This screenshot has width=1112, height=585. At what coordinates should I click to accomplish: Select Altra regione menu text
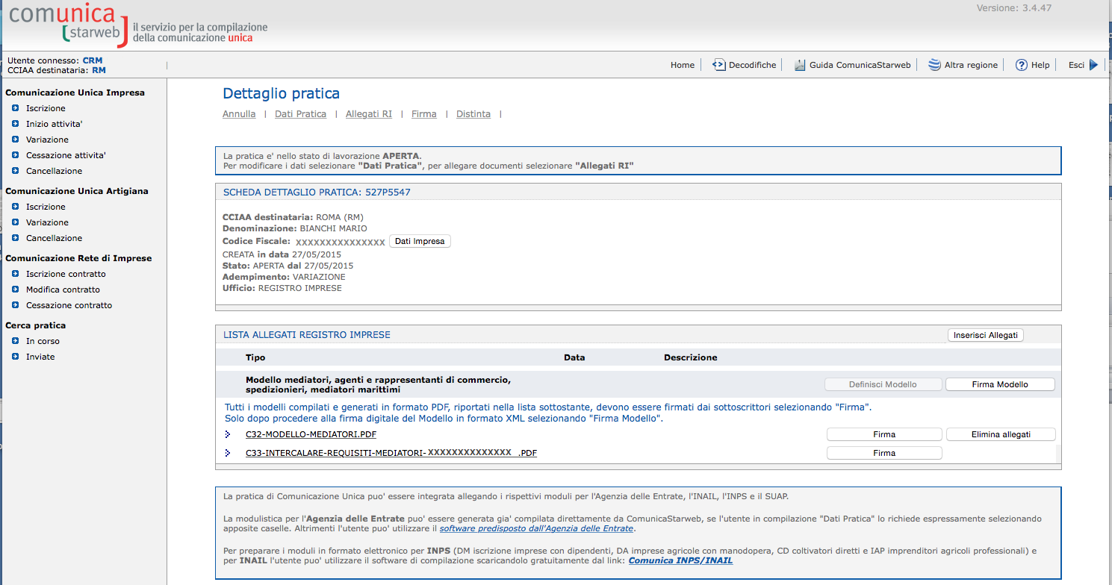click(x=971, y=65)
